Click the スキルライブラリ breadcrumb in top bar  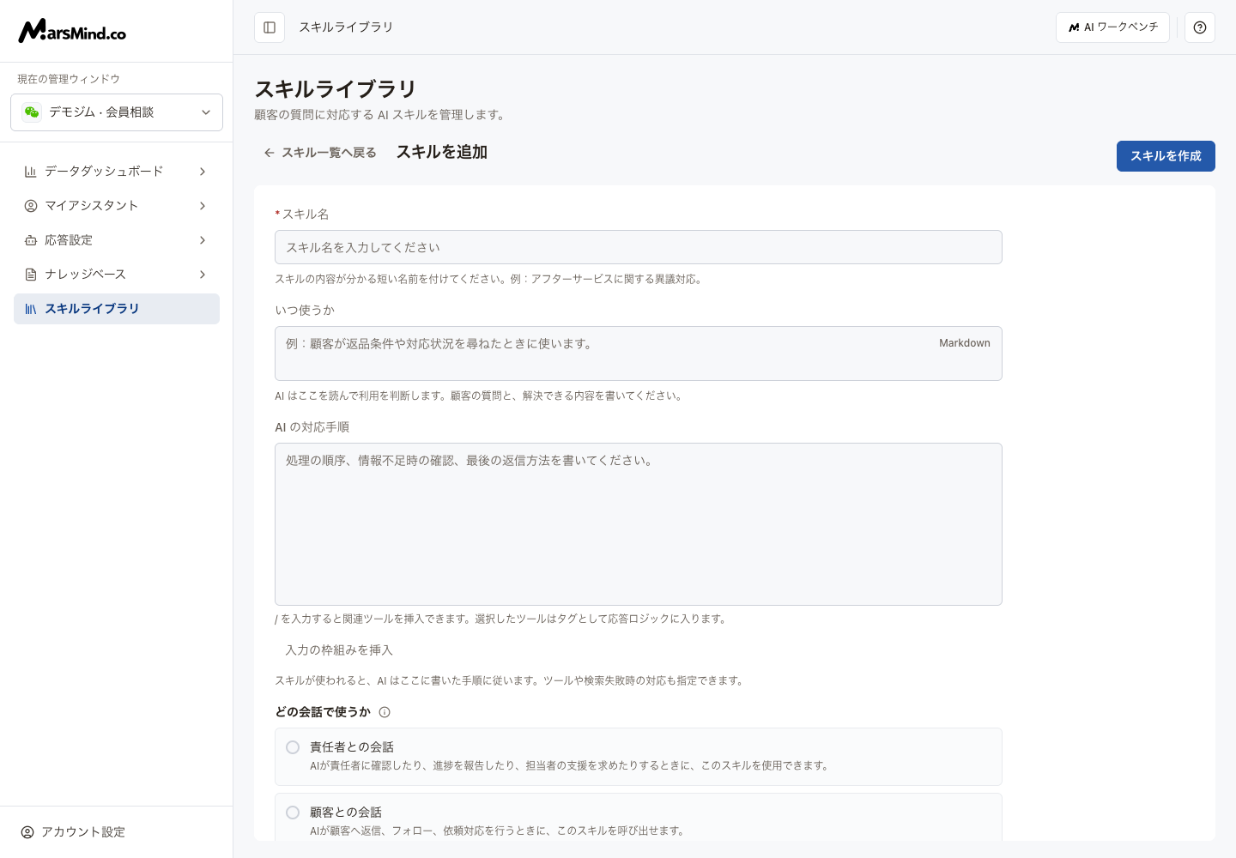(346, 27)
